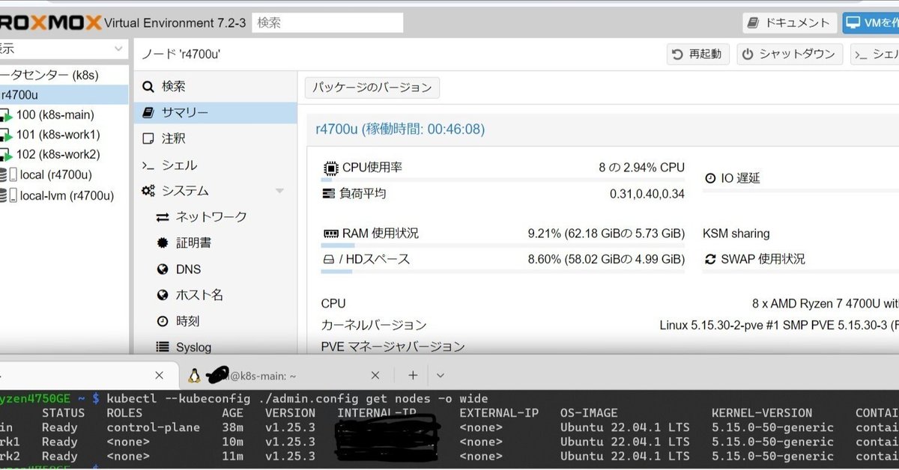Click the VM 101 running-status icon
Viewport: 899px width, 470px height.
click(6, 135)
